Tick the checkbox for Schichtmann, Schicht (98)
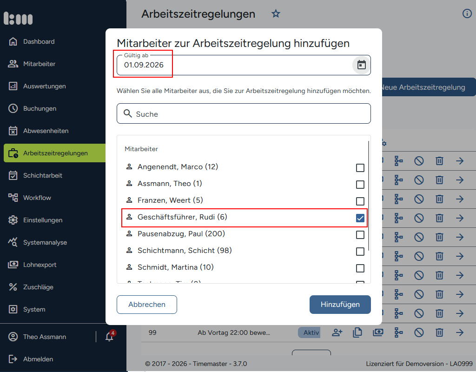The height and width of the screenshot is (372, 476). [360, 252]
